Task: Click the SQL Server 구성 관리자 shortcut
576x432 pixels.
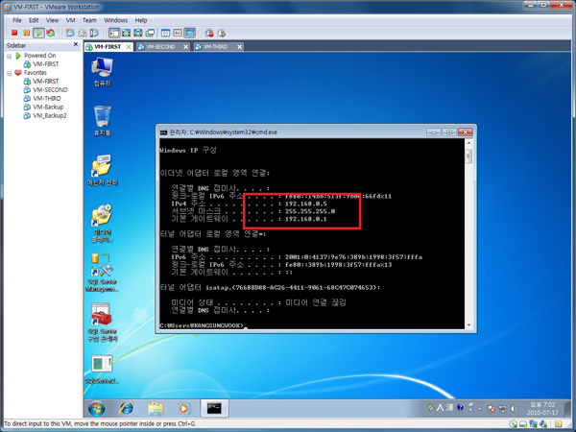Action: 102,322
